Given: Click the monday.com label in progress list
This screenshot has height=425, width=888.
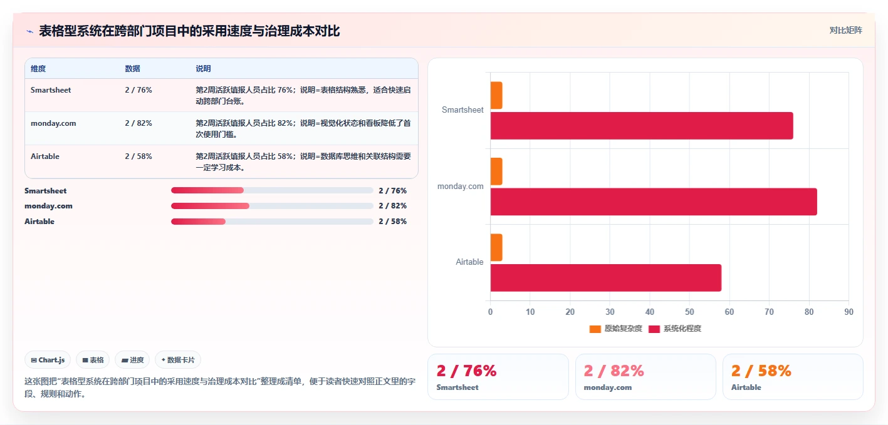Looking at the screenshot, I should pos(48,206).
